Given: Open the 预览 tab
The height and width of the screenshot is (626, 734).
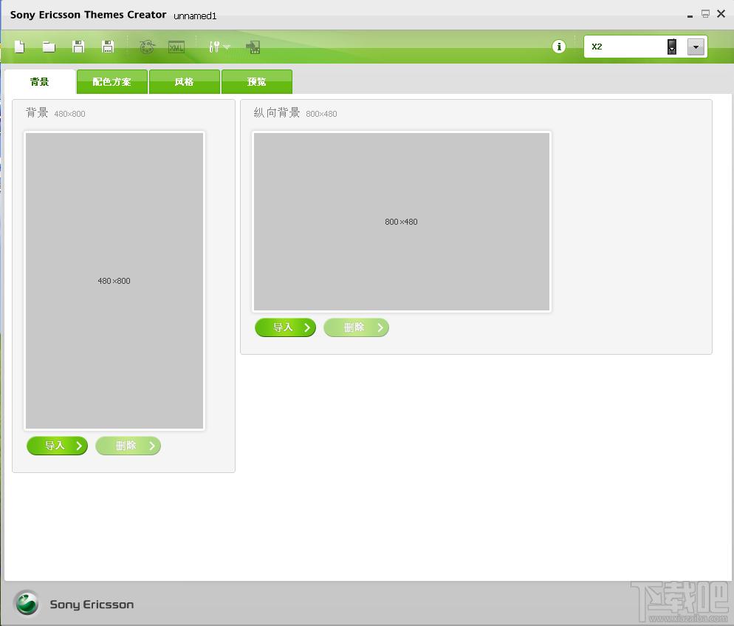Looking at the screenshot, I should pos(256,82).
